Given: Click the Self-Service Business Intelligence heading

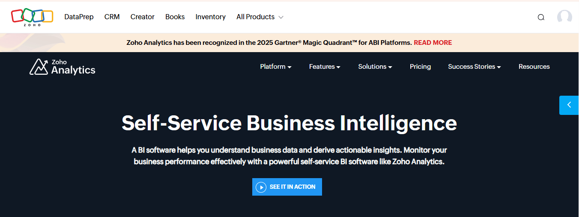Looking at the screenshot, I should coord(289,123).
